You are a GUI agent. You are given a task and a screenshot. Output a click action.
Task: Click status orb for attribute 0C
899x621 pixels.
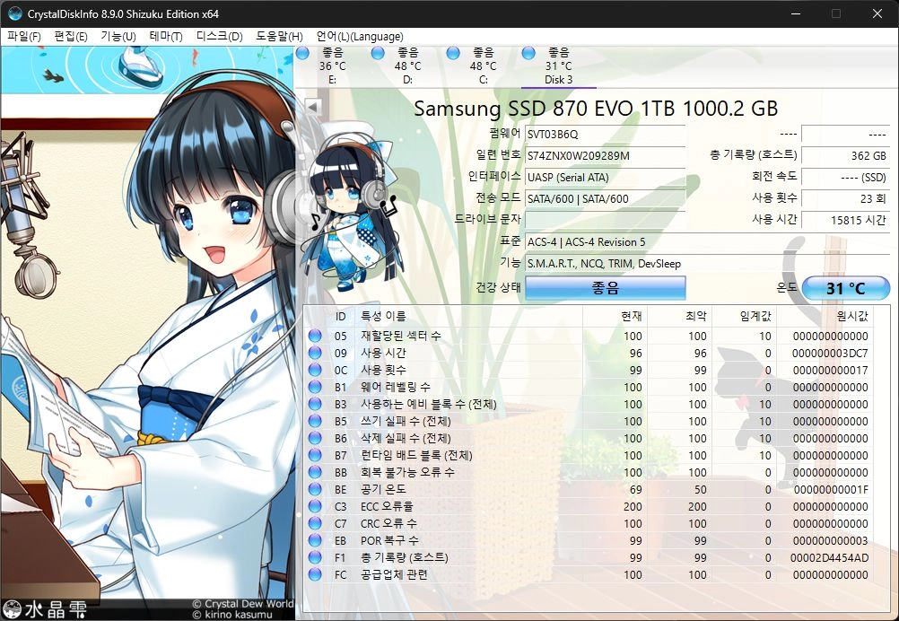click(315, 370)
